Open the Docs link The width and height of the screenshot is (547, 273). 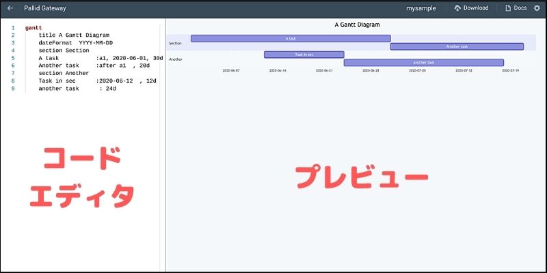520,8
